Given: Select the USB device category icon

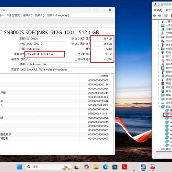Looking at the screenshot, I should coord(163,21).
